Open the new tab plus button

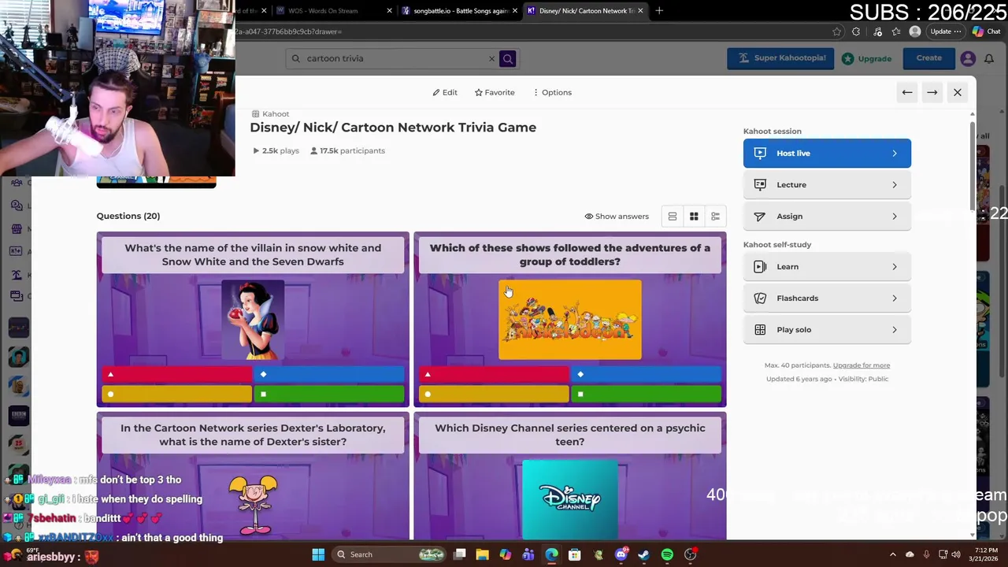659,10
